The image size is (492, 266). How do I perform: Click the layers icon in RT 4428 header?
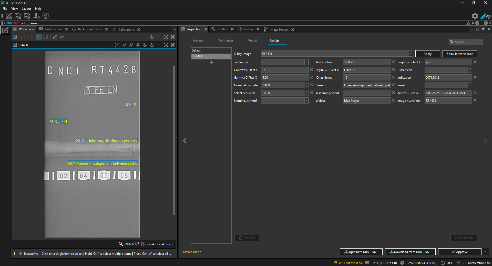click(138, 45)
